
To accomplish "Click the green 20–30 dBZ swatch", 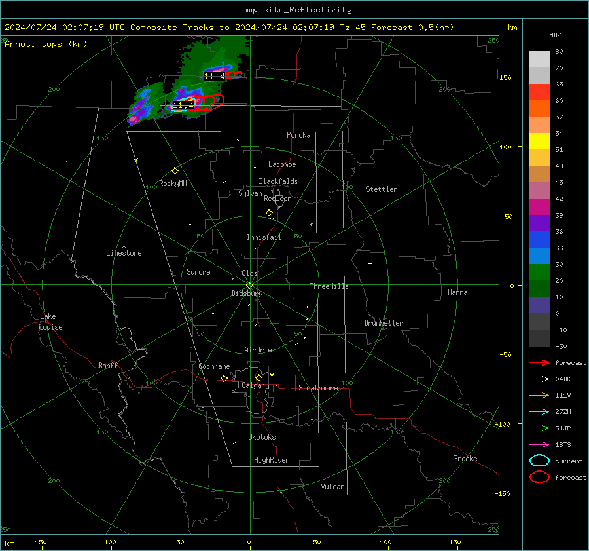I will [539, 273].
